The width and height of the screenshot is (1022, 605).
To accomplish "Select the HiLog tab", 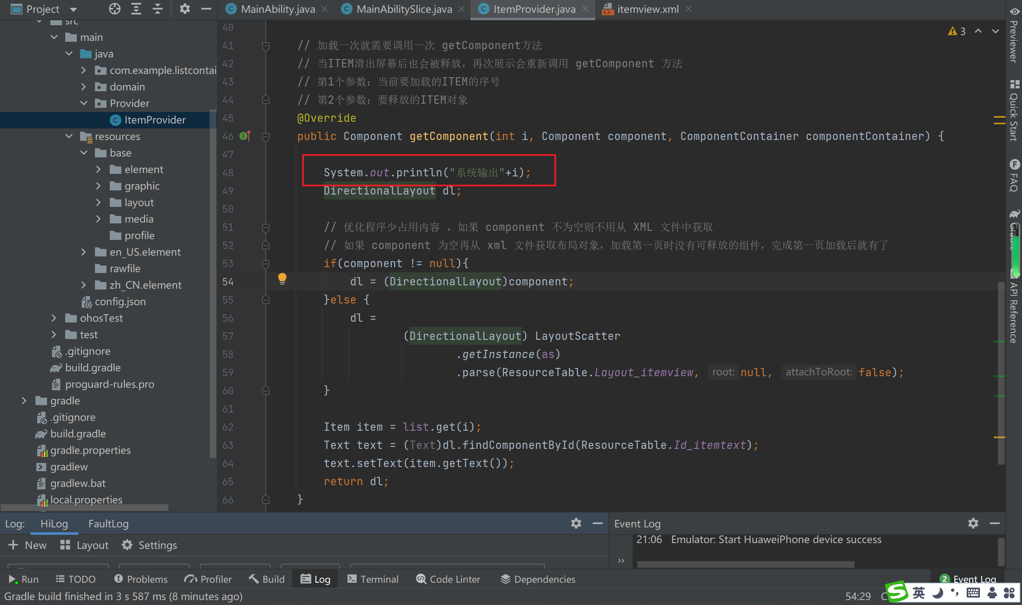I will coord(54,524).
